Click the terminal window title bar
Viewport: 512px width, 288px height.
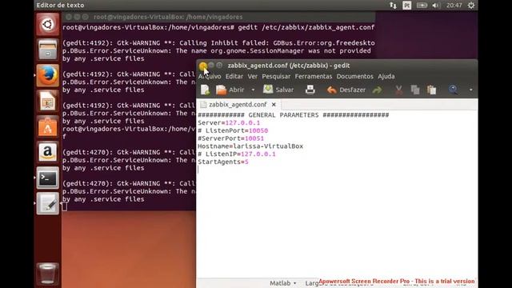[x=218, y=17]
